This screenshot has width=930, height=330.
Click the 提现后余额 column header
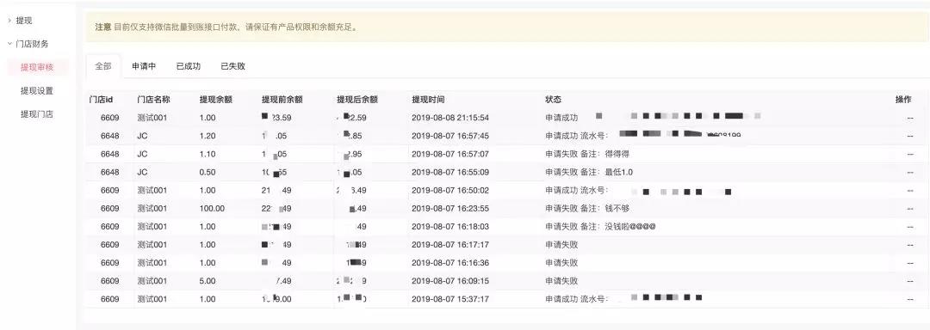[357, 100]
